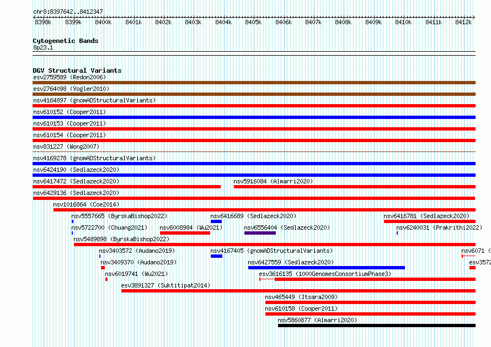Click the black nsv5860877 variant bar
491x347 pixels.
tap(377, 326)
